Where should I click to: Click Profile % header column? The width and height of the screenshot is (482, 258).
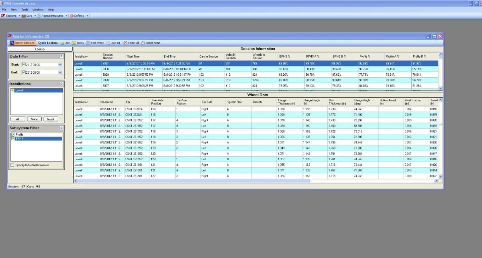[371, 56]
